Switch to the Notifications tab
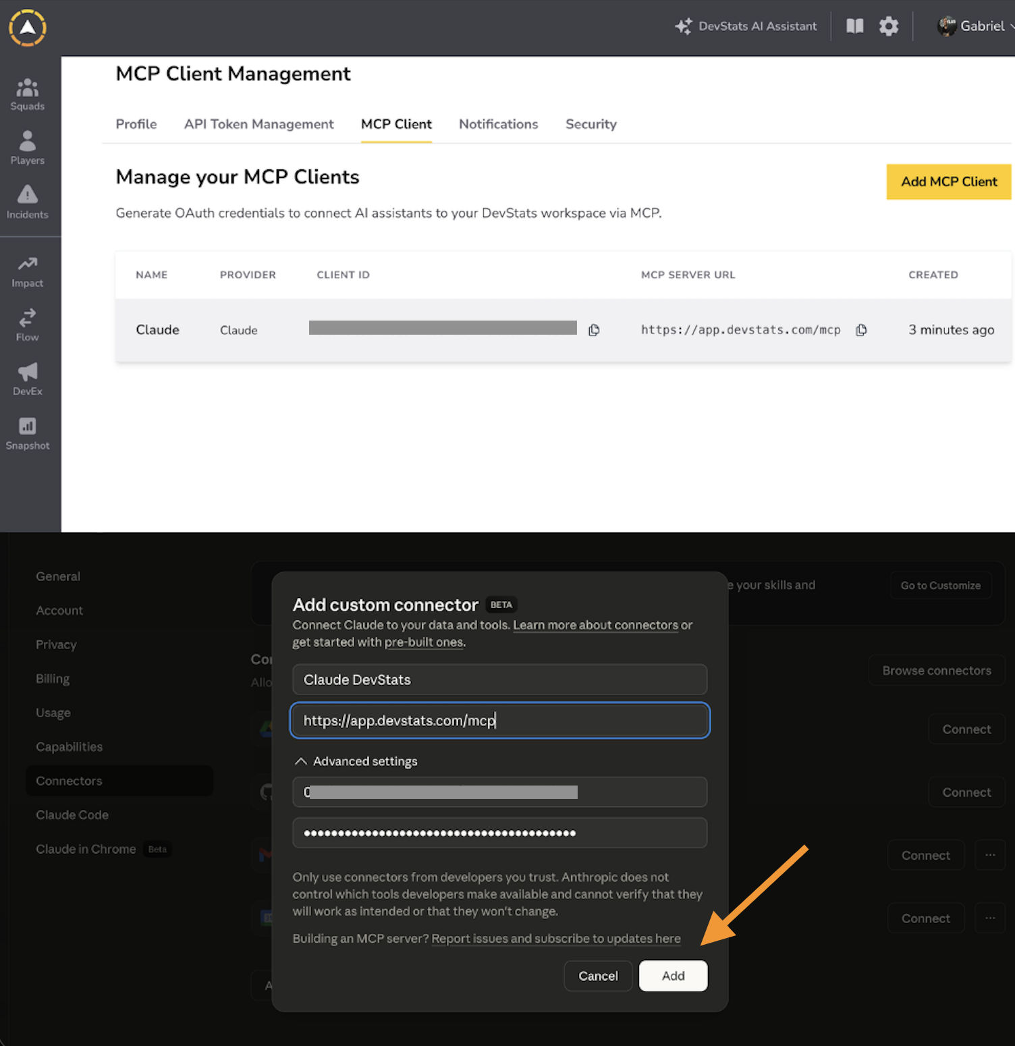 pyautogui.click(x=499, y=124)
